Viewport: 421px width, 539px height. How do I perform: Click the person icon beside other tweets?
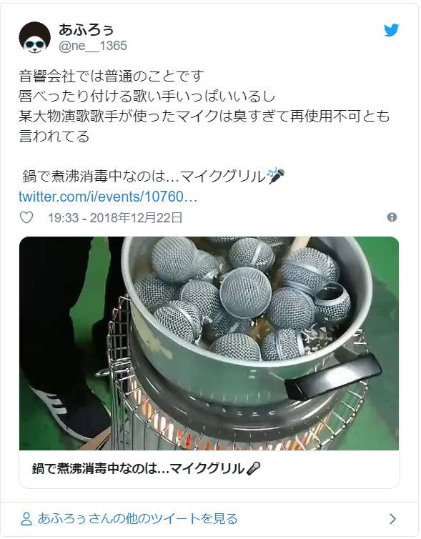(x=26, y=519)
